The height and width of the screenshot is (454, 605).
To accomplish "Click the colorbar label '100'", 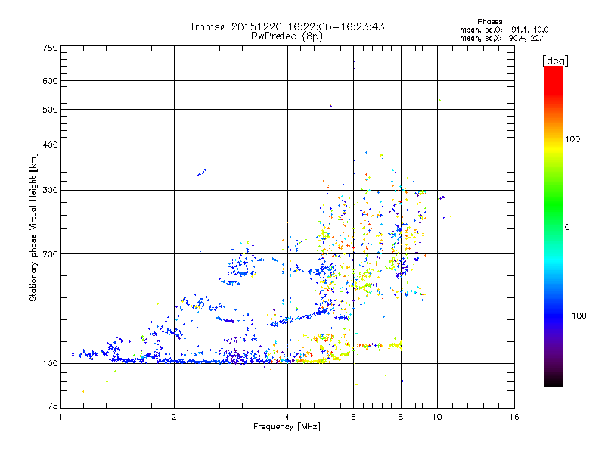I will coord(572,139).
